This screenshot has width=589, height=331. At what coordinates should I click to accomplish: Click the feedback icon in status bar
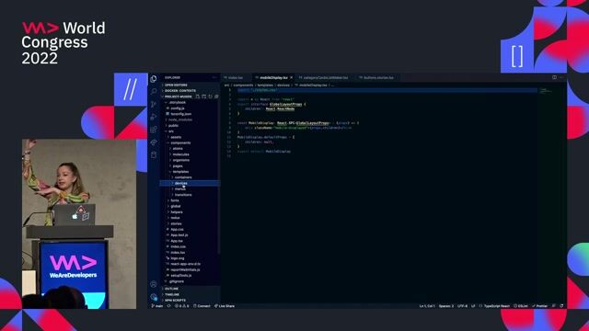(554, 306)
